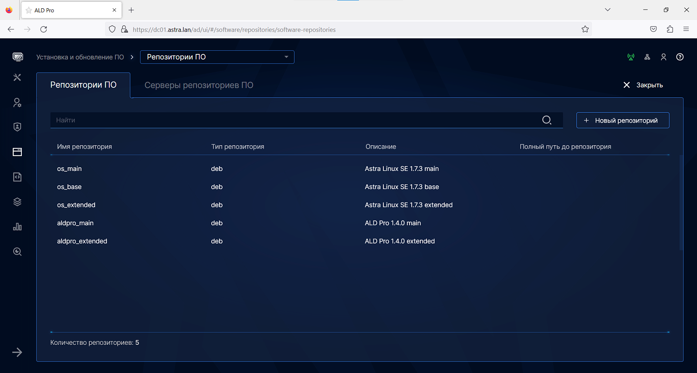Click Полный путь до репозитория header
This screenshot has height=373, width=697.
565,147
